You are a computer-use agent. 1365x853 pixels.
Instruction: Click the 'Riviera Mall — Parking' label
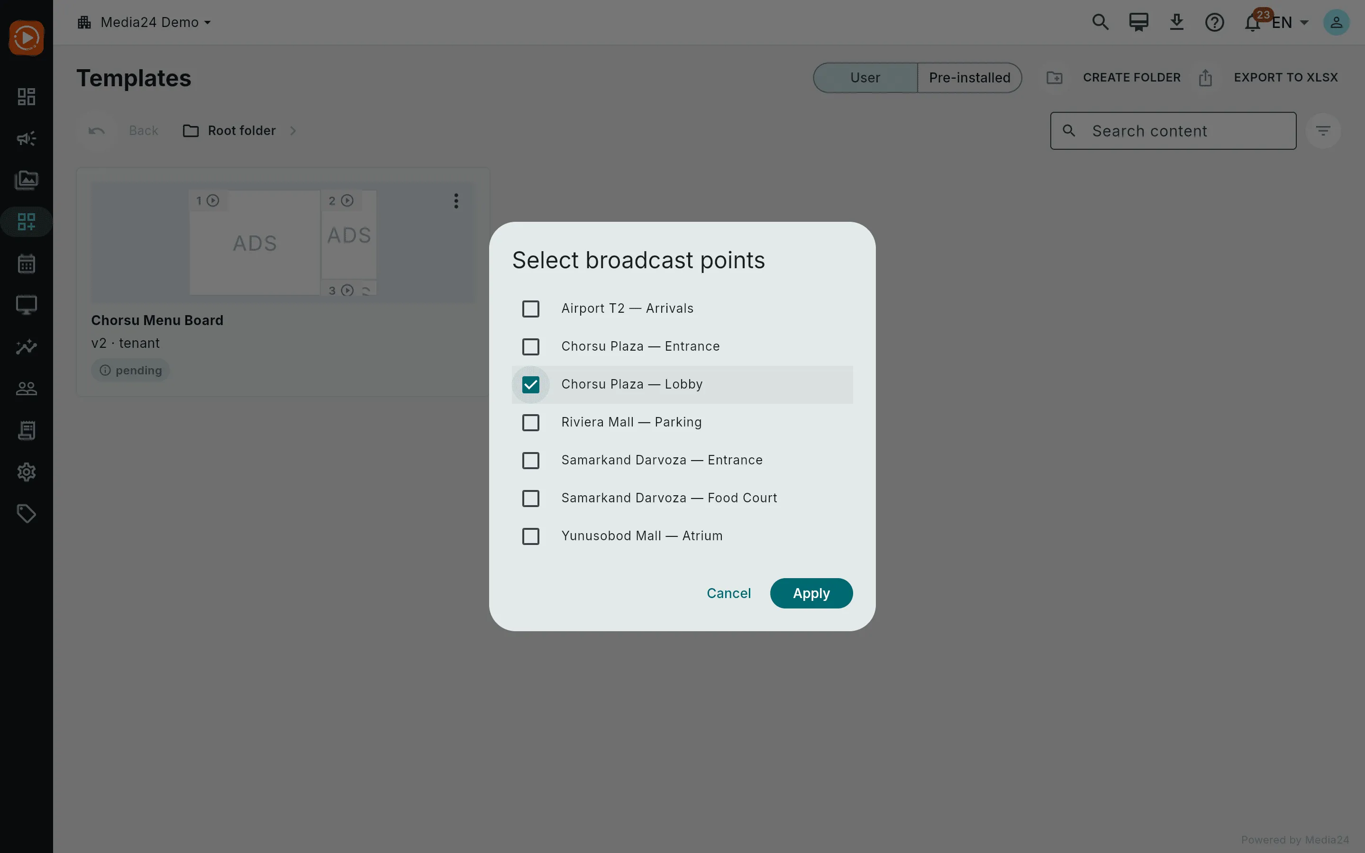pos(631,422)
